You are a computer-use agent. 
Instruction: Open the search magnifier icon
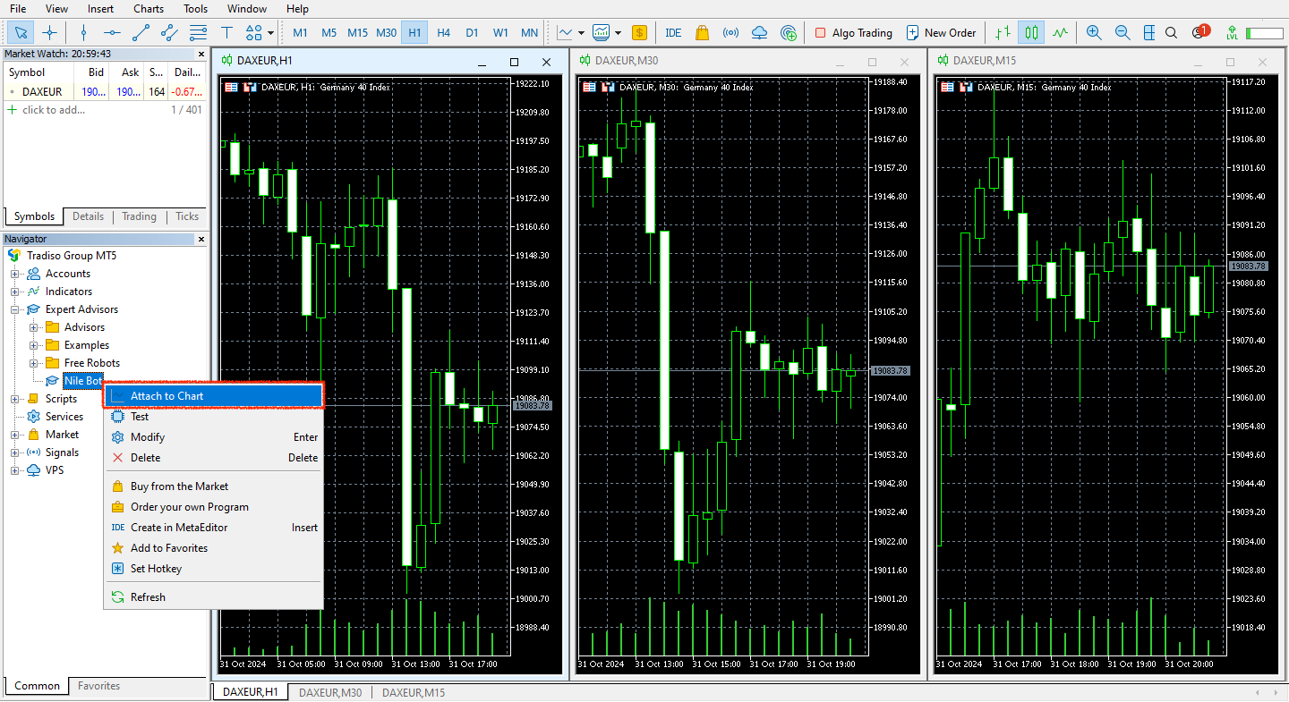(1171, 33)
